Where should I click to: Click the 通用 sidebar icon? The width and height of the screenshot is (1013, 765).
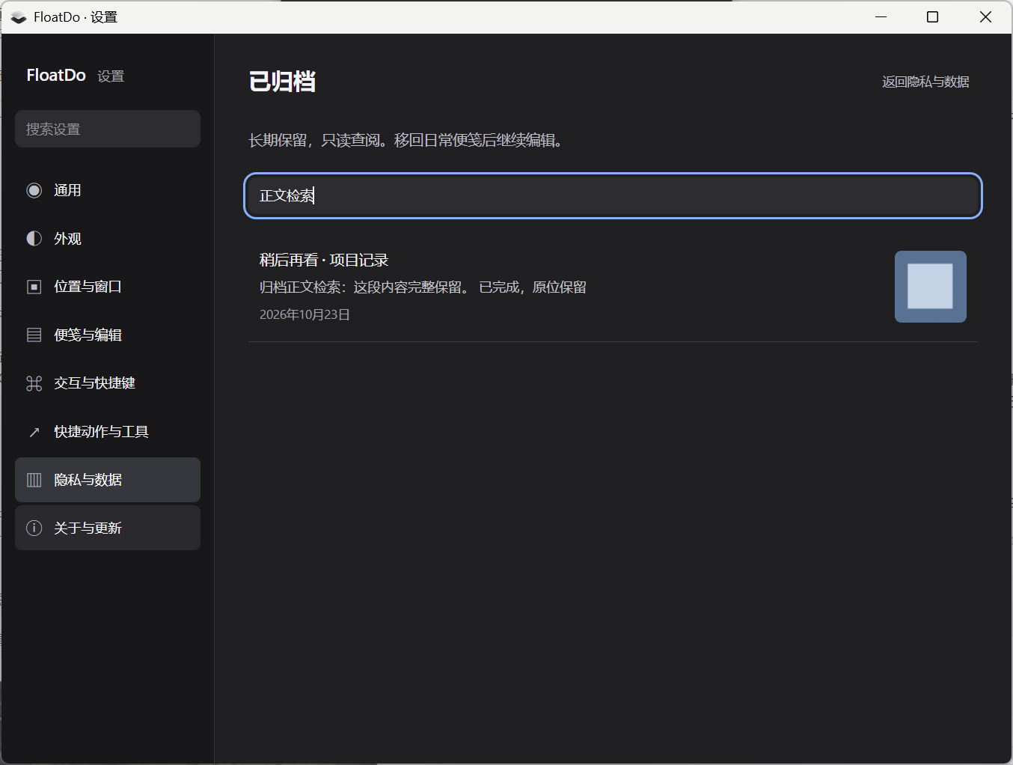pyautogui.click(x=34, y=190)
